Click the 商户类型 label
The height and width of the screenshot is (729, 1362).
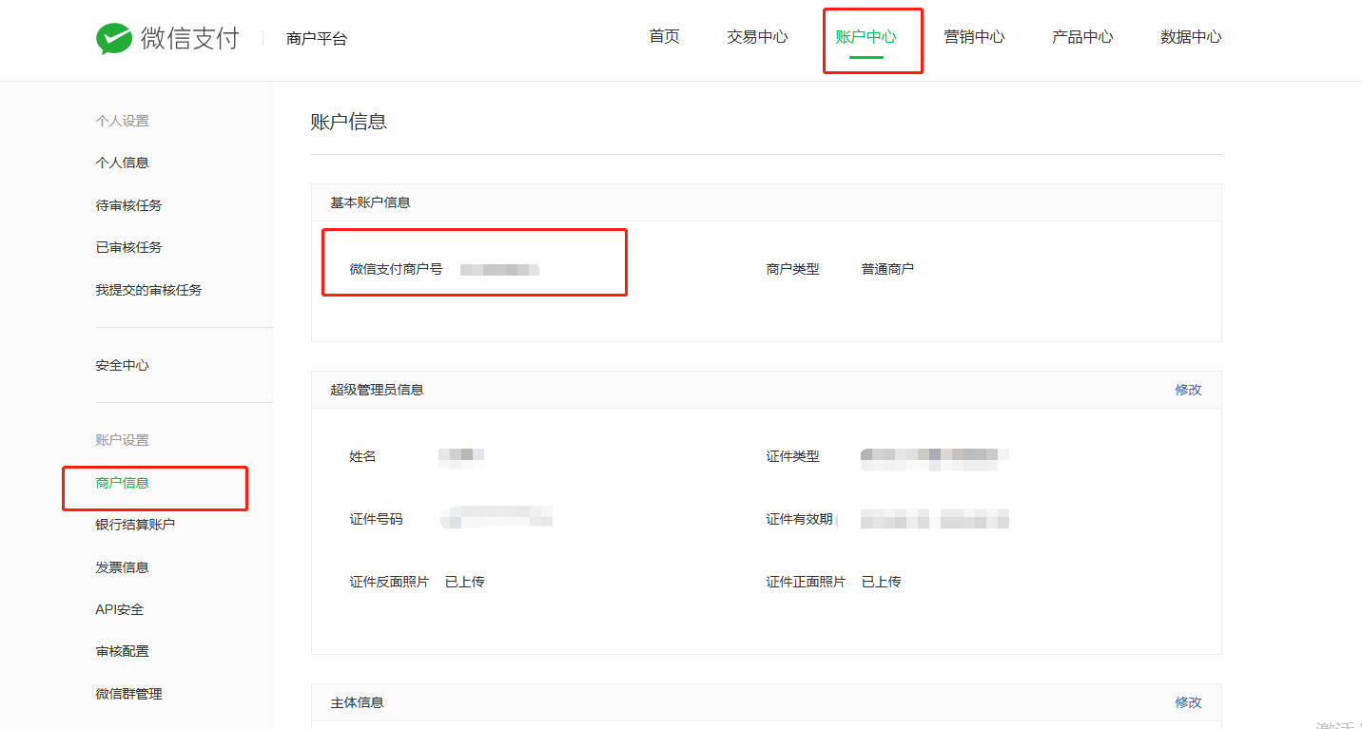click(792, 269)
